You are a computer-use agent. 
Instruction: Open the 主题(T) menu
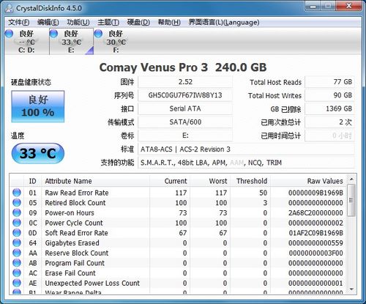pyautogui.click(x=108, y=22)
